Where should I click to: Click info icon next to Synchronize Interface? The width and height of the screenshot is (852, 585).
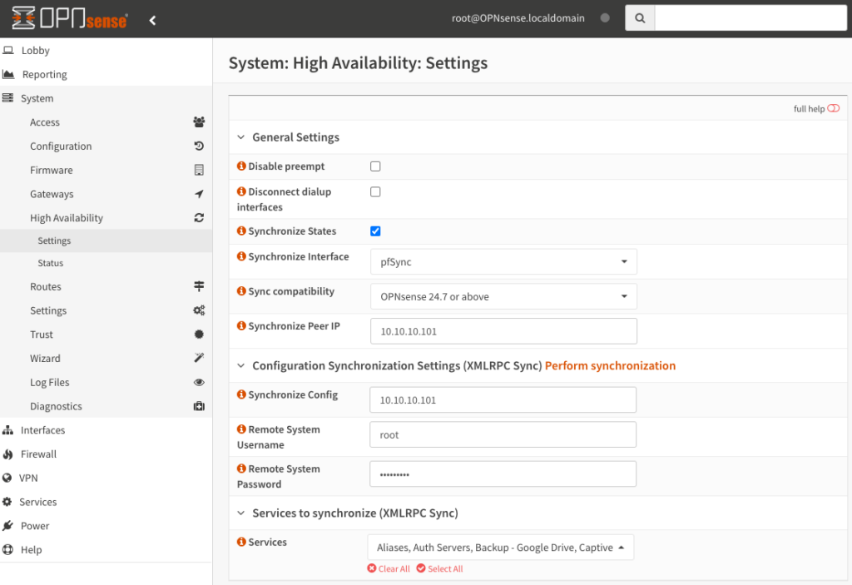[x=241, y=256]
